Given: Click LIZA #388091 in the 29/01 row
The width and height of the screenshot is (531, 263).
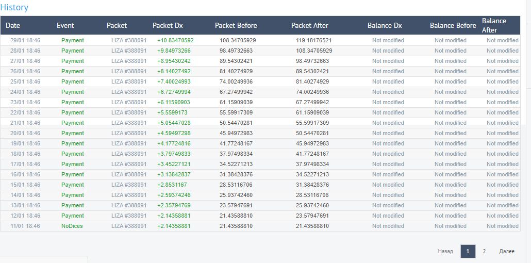Looking at the screenshot, I should point(129,40).
